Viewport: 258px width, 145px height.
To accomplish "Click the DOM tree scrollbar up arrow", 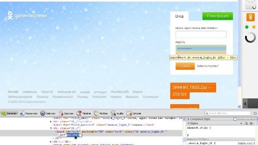I will coord(184,119).
